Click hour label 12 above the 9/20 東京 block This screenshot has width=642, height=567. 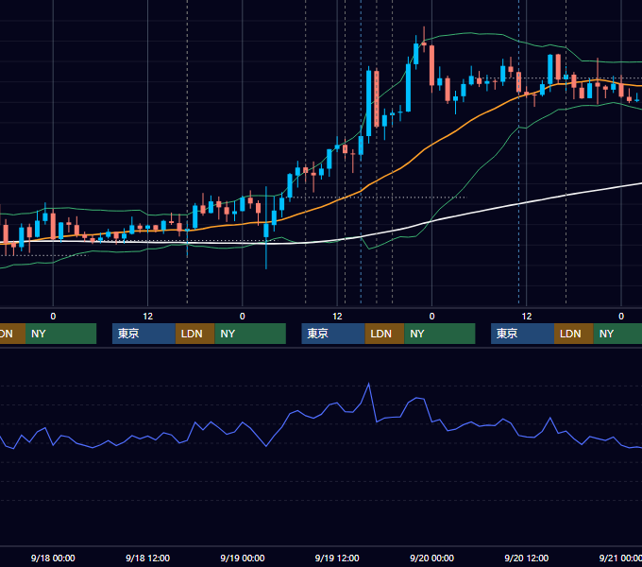[527, 317]
